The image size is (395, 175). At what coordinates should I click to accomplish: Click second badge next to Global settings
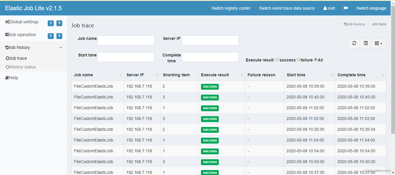coord(59,23)
